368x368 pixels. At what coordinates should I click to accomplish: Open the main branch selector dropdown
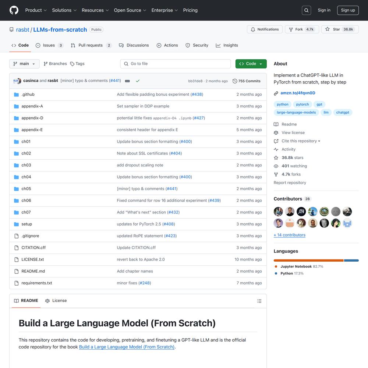24,64
